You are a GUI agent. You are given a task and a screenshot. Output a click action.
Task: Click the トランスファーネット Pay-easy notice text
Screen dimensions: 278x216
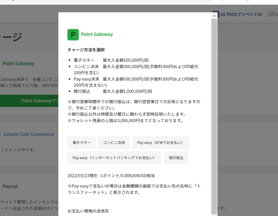[x=134, y=189]
